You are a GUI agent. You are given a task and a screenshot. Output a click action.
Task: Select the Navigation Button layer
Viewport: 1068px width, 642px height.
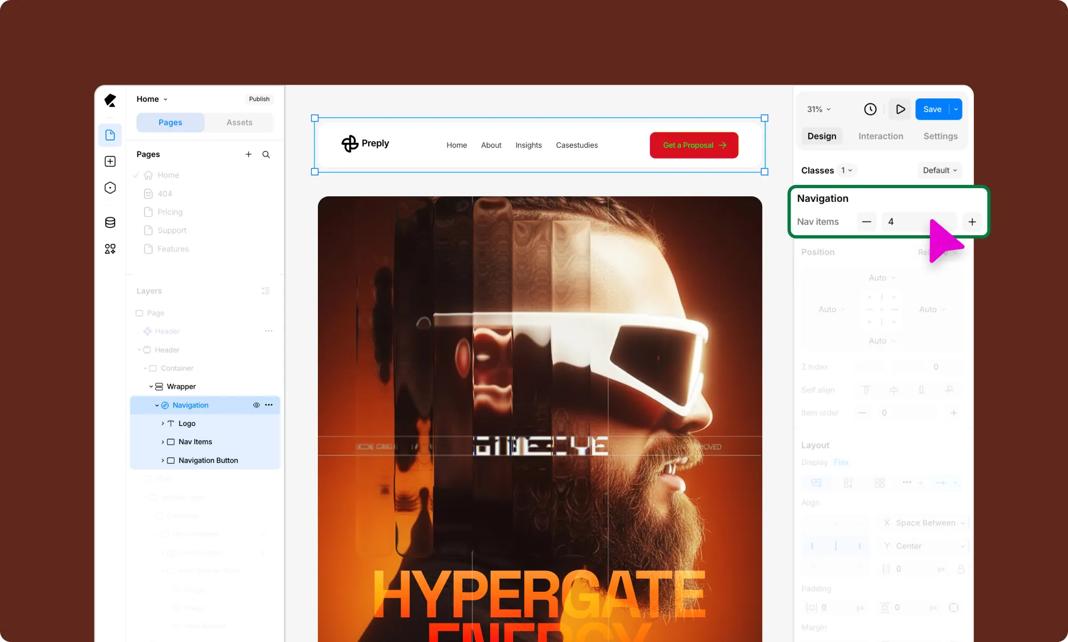click(208, 460)
